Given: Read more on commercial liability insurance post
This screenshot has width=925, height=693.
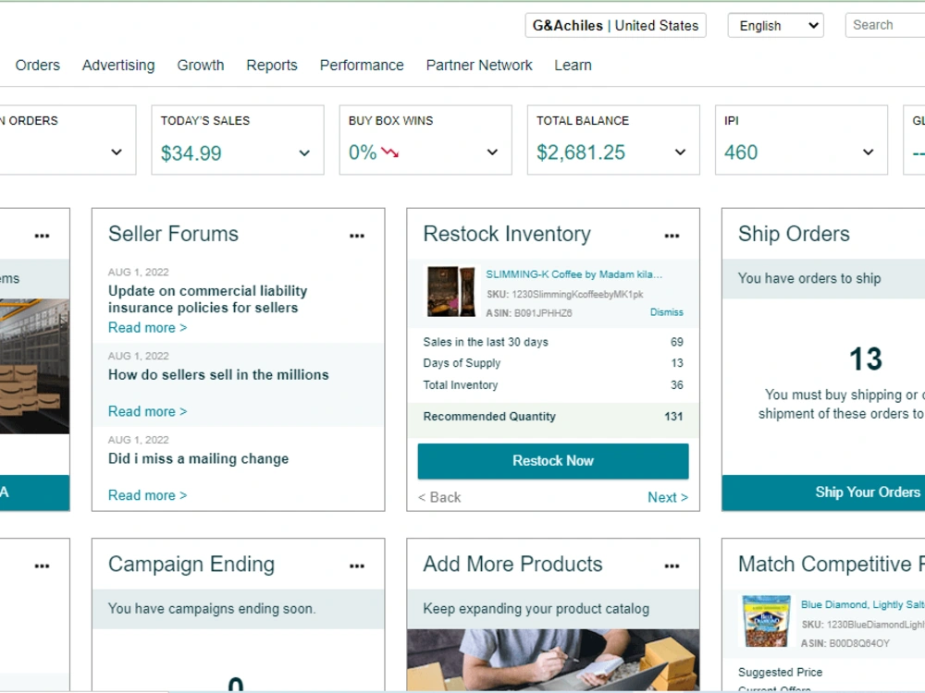Looking at the screenshot, I should (147, 328).
